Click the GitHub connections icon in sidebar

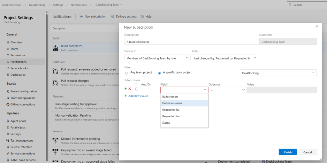8,105
